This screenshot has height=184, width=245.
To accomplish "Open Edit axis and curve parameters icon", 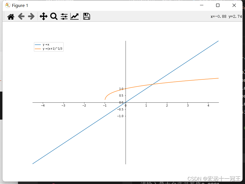I will pyautogui.click(x=74, y=16).
